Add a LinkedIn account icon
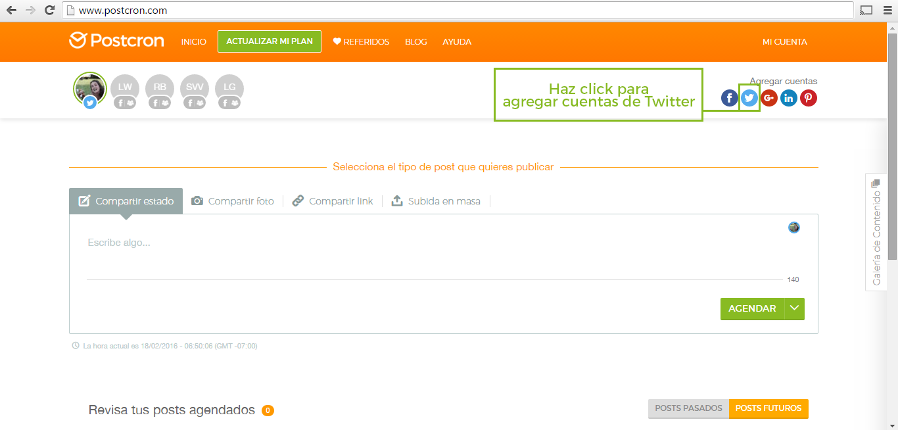898x430 pixels. [788, 98]
